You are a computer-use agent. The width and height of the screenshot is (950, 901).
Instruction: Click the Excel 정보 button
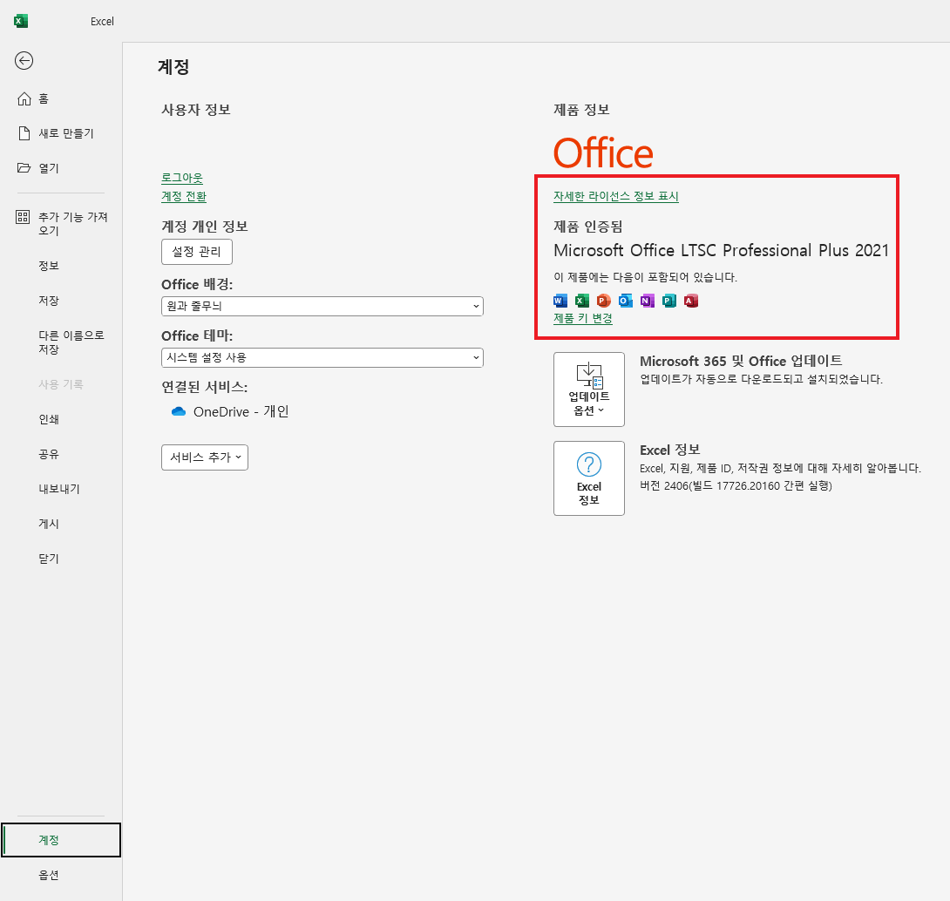coord(589,478)
